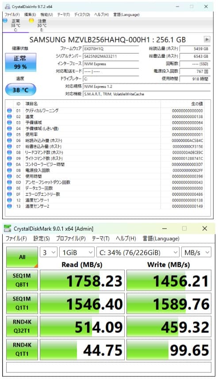Click status orb for attribute 07 総書き込み量
Viewport: 218px width, 379px height.
pyautogui.click(x=9, y=146)
